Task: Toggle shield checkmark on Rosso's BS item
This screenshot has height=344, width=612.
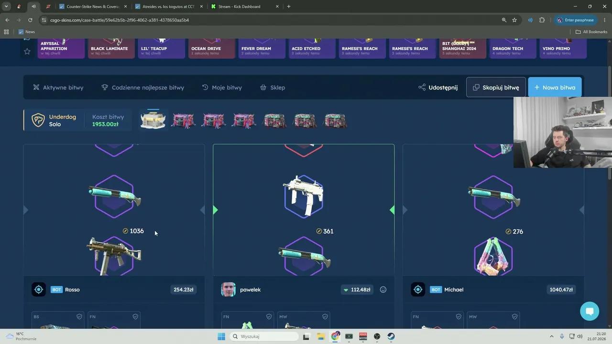Action: point(79,316)
